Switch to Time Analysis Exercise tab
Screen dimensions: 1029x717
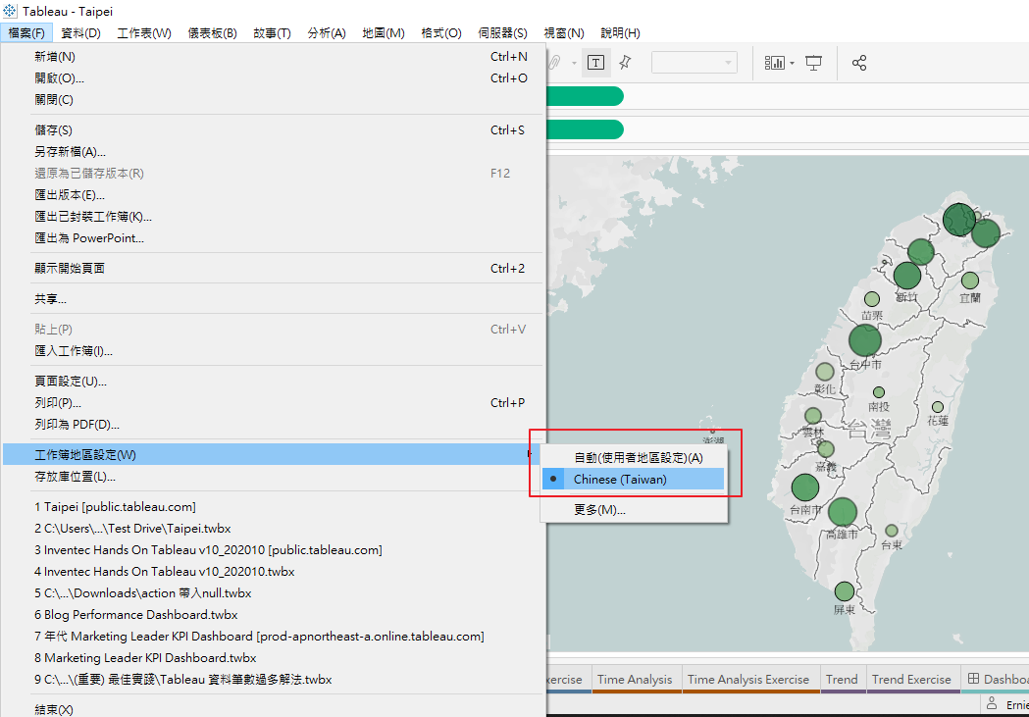point(748,679)
